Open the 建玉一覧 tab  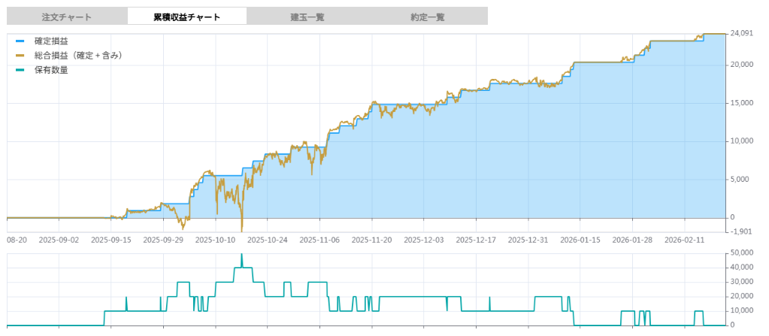pyautogui.click(x=307, y=17)
